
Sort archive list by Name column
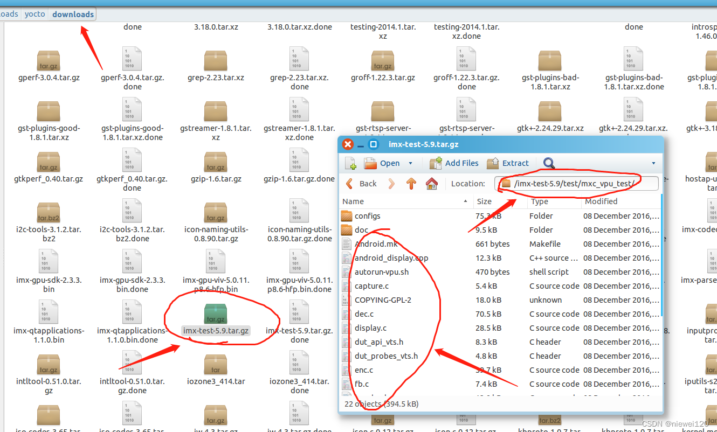(x=406, y=201)
